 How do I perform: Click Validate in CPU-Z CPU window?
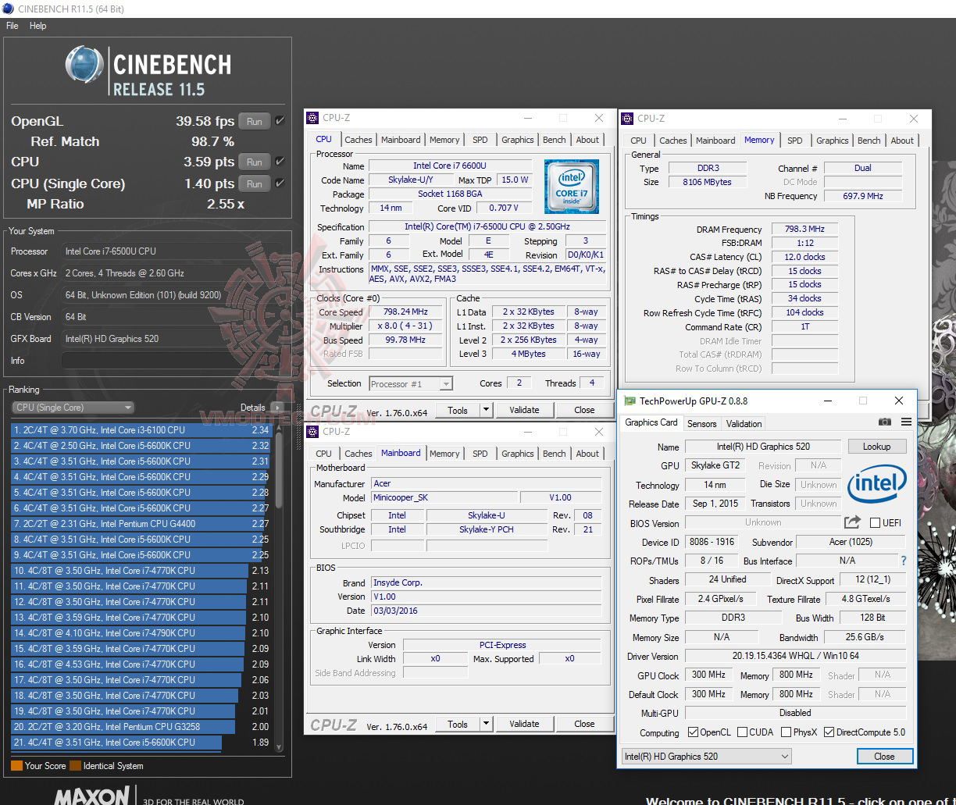point(524,410)
